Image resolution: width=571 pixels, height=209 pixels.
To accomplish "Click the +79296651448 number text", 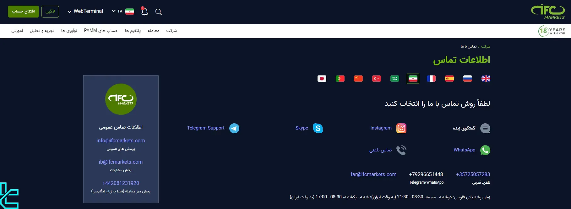I will coord(426,174).
